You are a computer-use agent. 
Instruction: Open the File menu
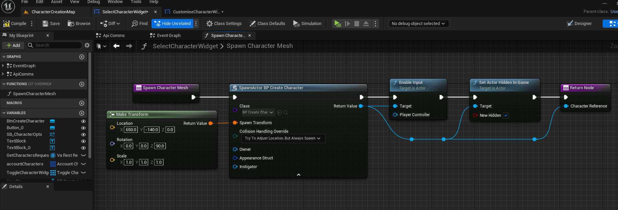coord(25,2)
